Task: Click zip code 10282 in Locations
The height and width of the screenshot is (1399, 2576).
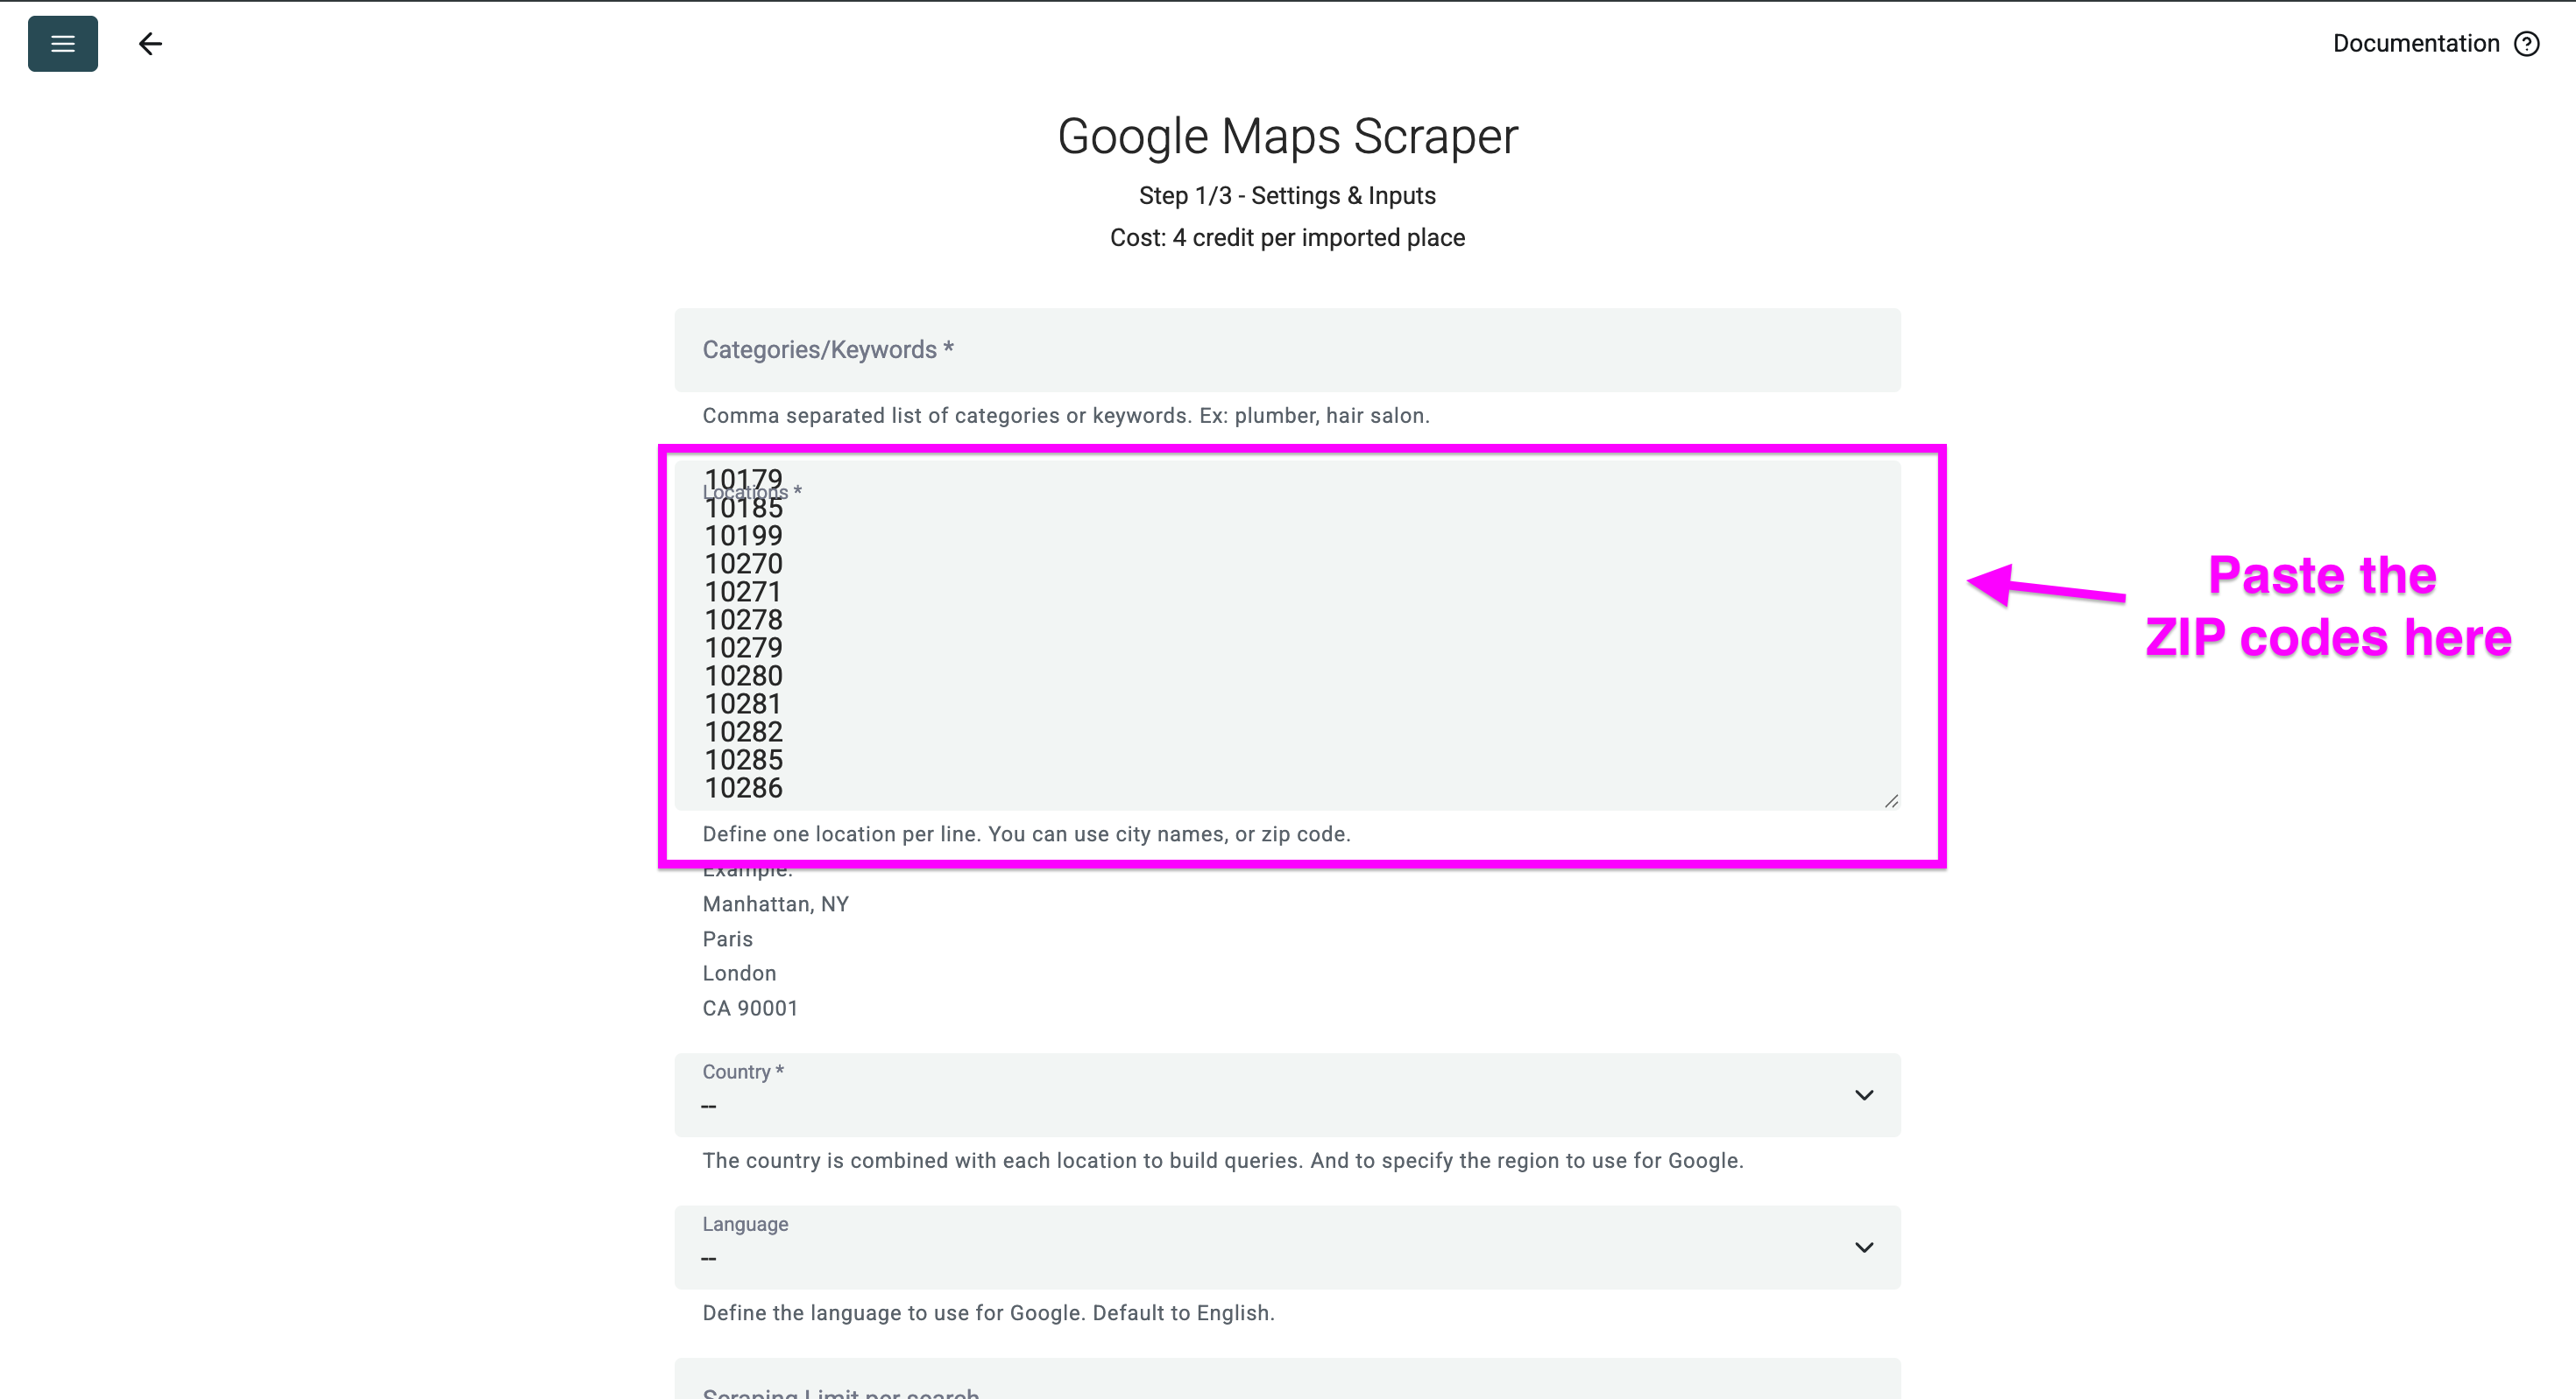Action: (743, 733)
